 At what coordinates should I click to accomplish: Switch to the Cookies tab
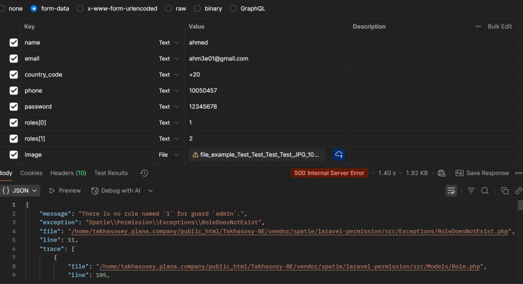31,173
